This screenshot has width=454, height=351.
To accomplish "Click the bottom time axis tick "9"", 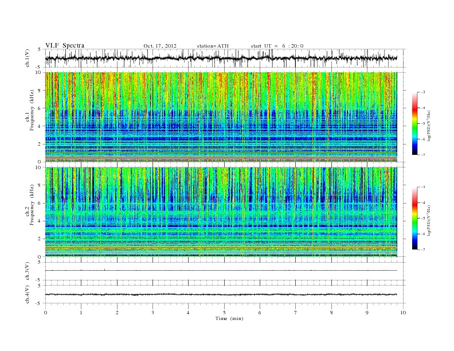I will point(367,313).
